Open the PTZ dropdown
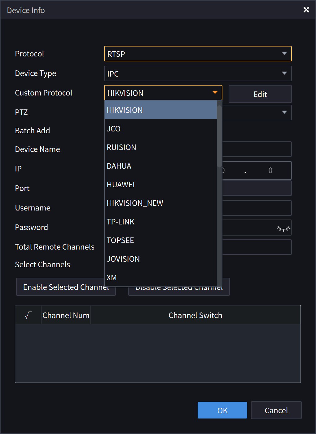Image resolution: width=316 pixels, height=434 pixels. (x=284, y=113)
